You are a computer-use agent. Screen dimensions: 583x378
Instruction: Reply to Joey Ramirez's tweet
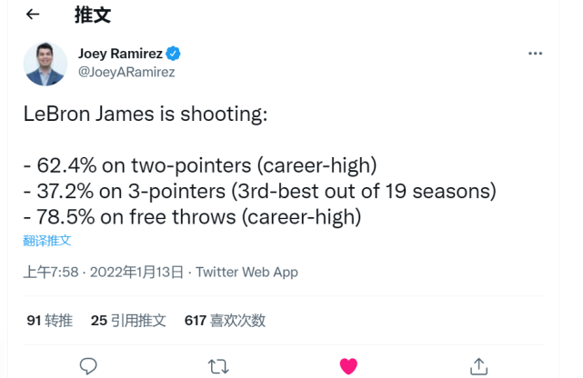[88, 365]
